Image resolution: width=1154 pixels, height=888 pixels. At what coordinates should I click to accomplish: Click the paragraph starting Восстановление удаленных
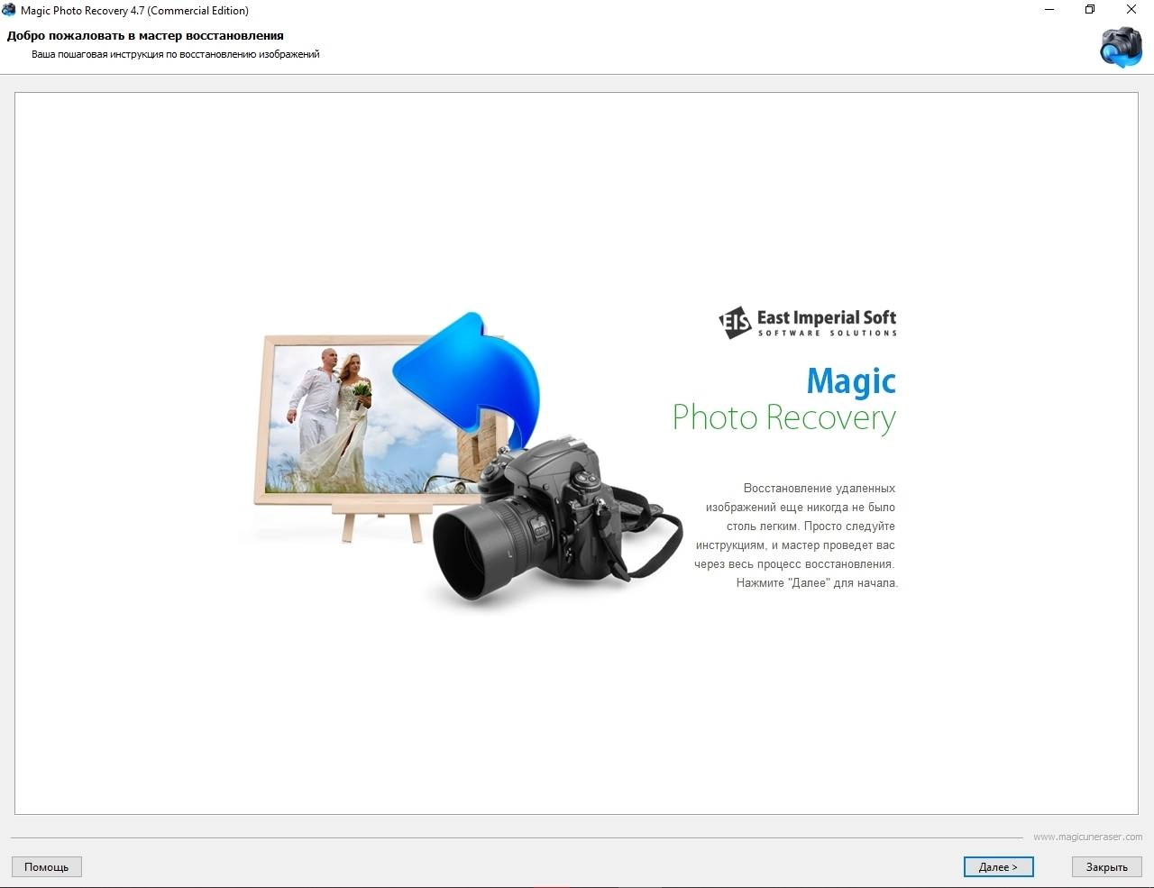(796, 536)
